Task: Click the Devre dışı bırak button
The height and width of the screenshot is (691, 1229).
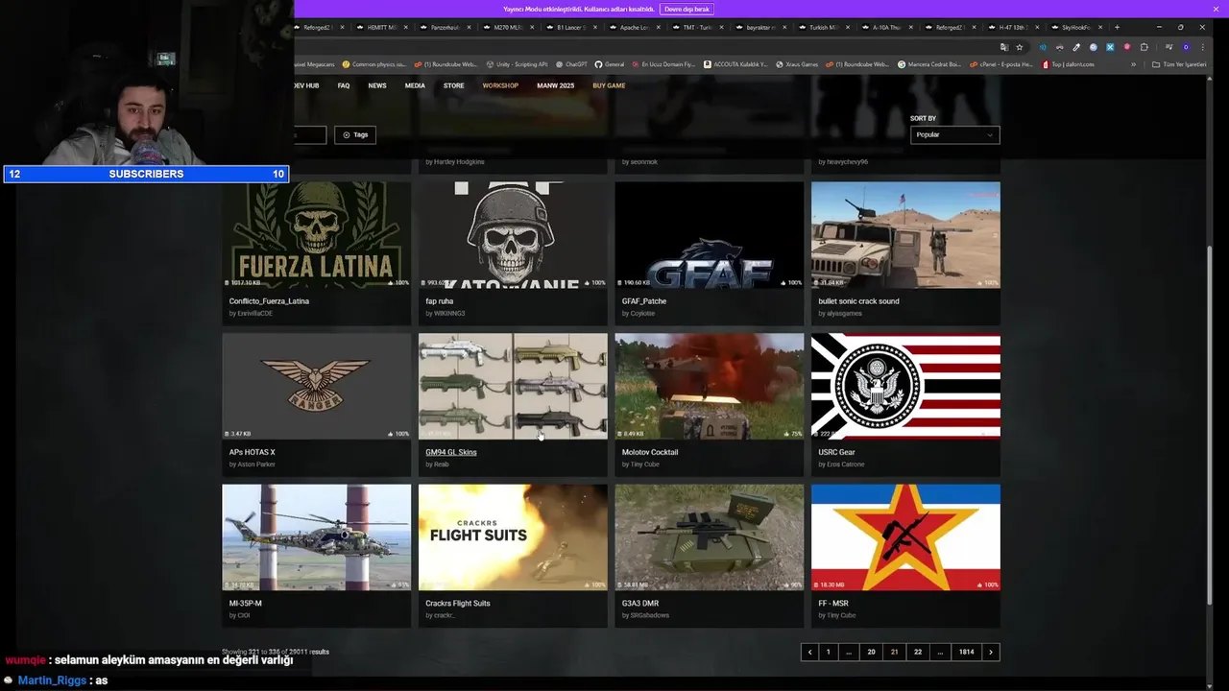Action: point(687,9)
